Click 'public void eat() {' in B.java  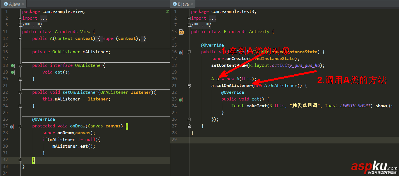[245, 99]
